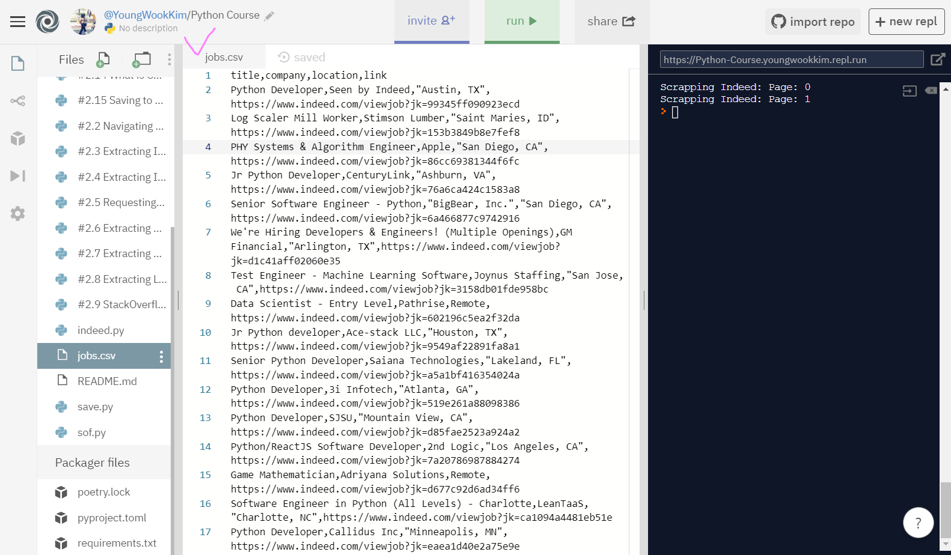This screenshot has width=951, height=555.
Task: Open file '#2.2 Navigating ...'
Action: [x=104, y=126]
